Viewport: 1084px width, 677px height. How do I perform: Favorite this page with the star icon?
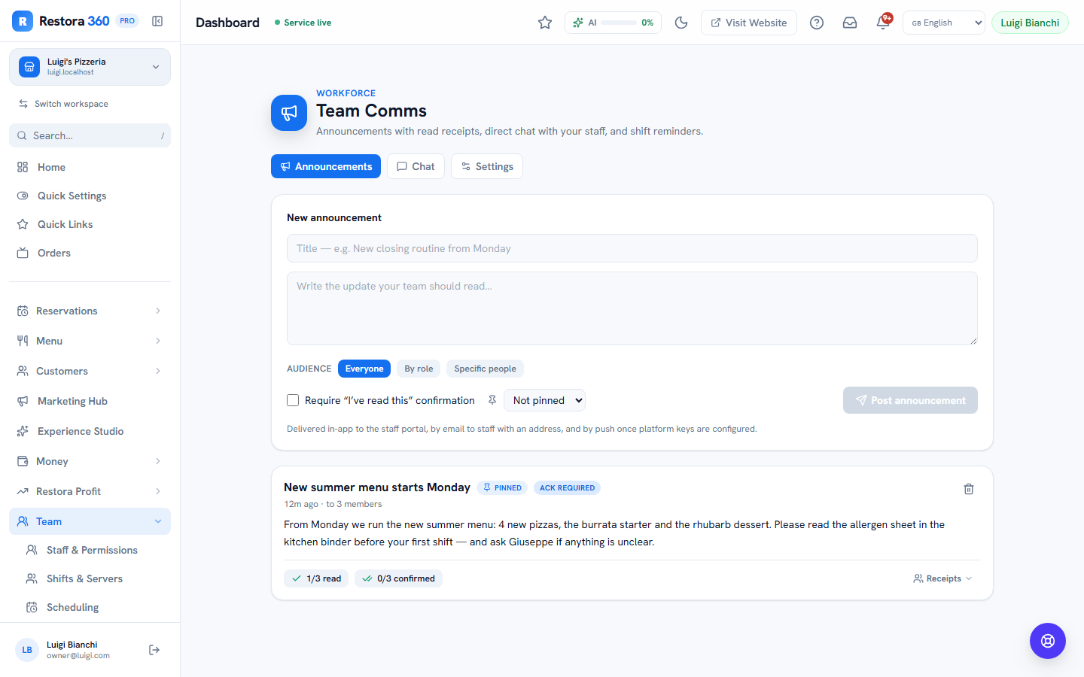545,23
